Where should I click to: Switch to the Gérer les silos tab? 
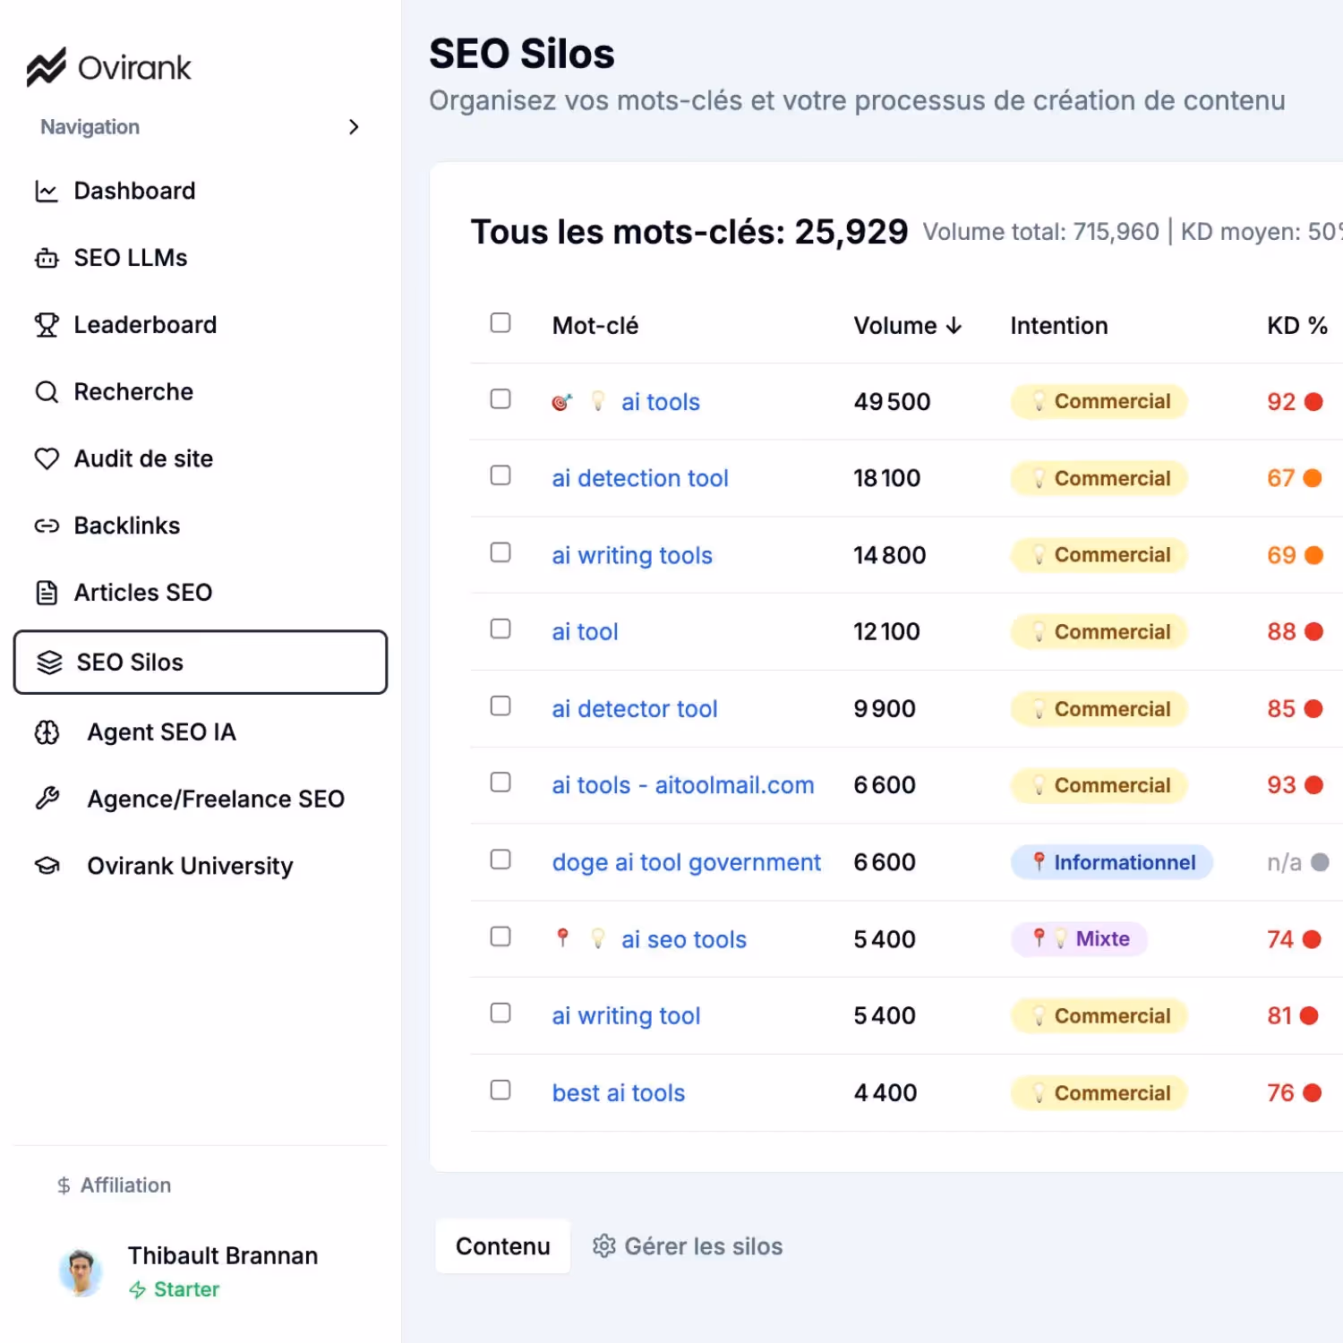[x=688, y=1246]
